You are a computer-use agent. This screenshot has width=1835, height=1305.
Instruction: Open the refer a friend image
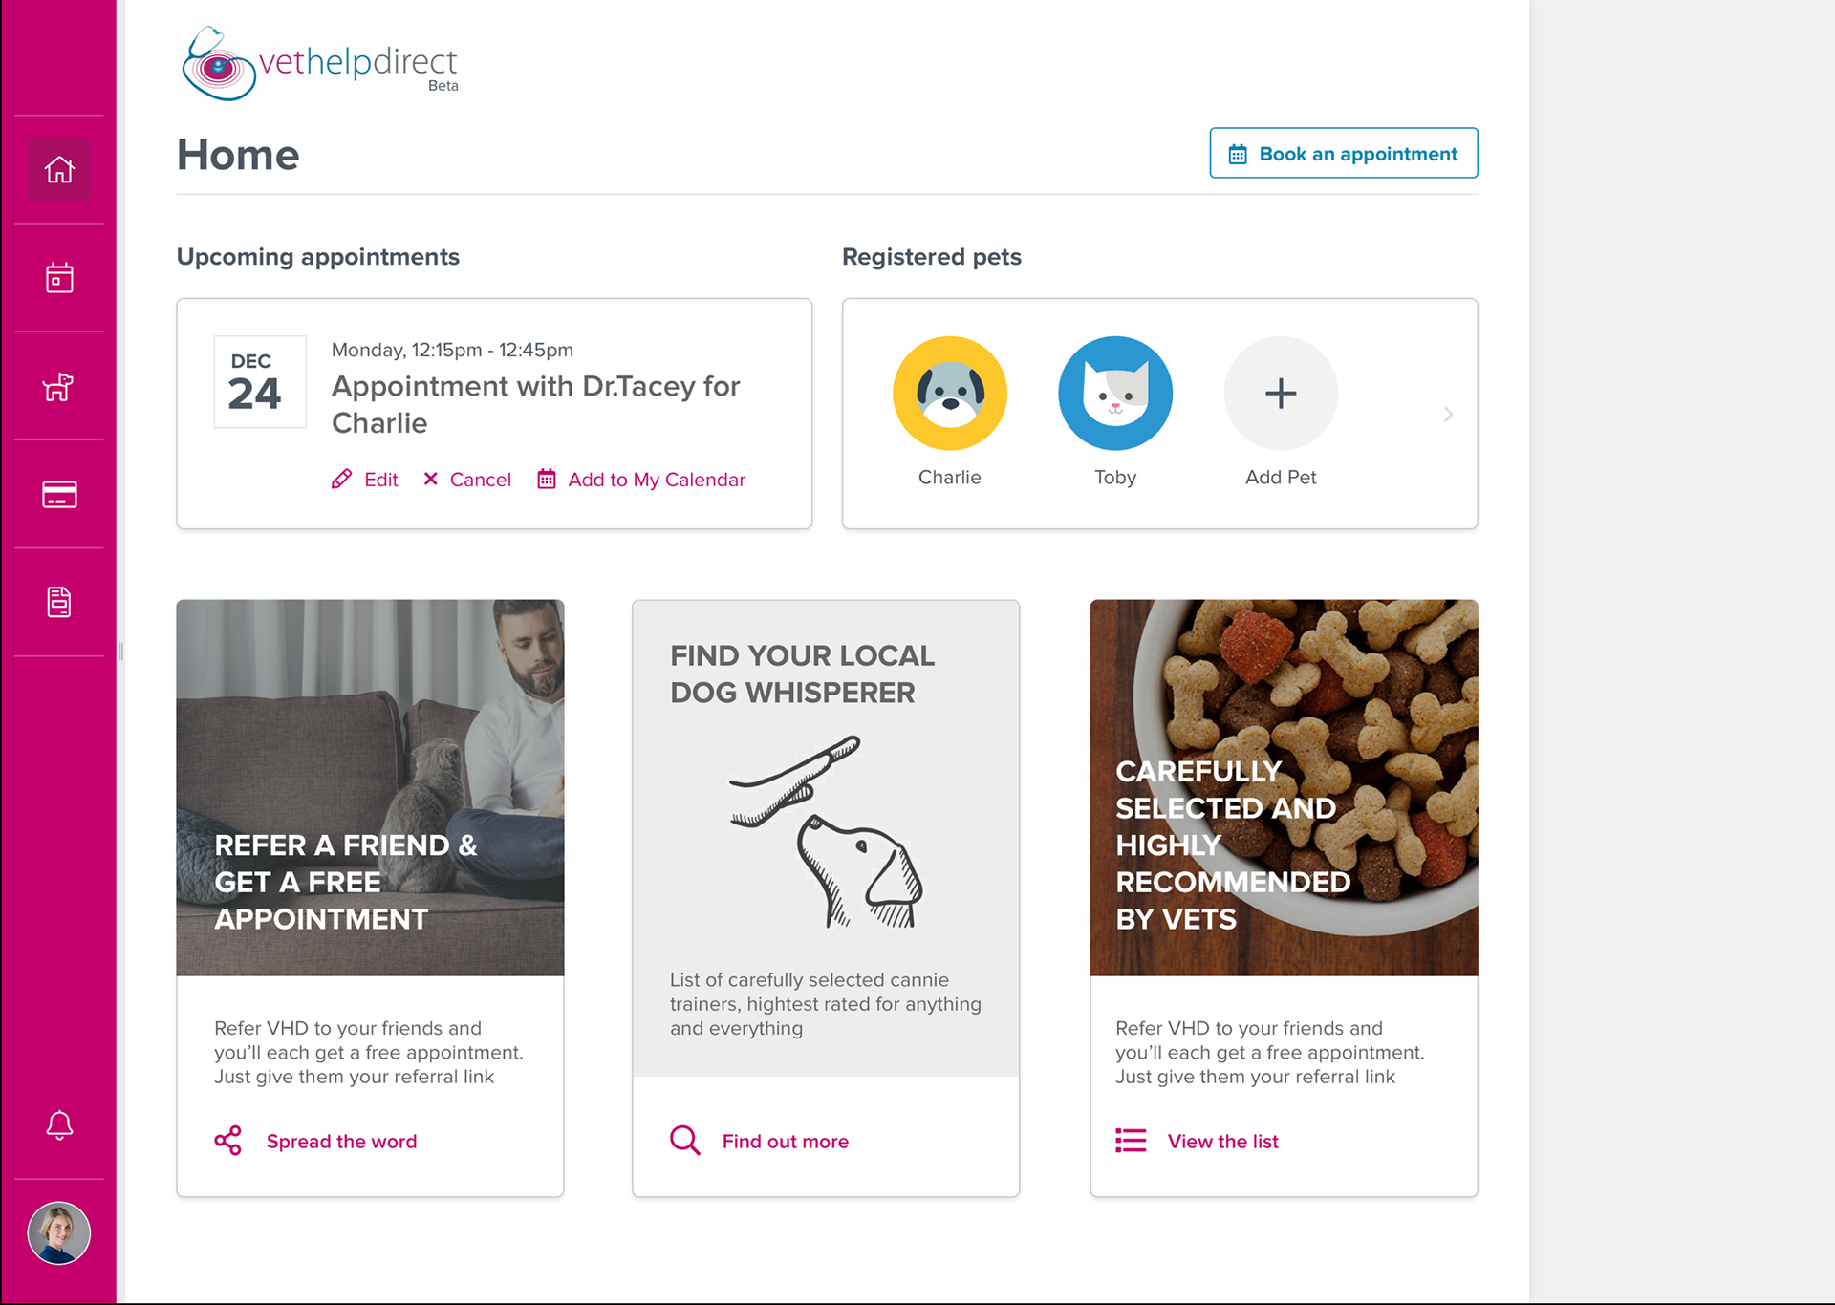370,787
